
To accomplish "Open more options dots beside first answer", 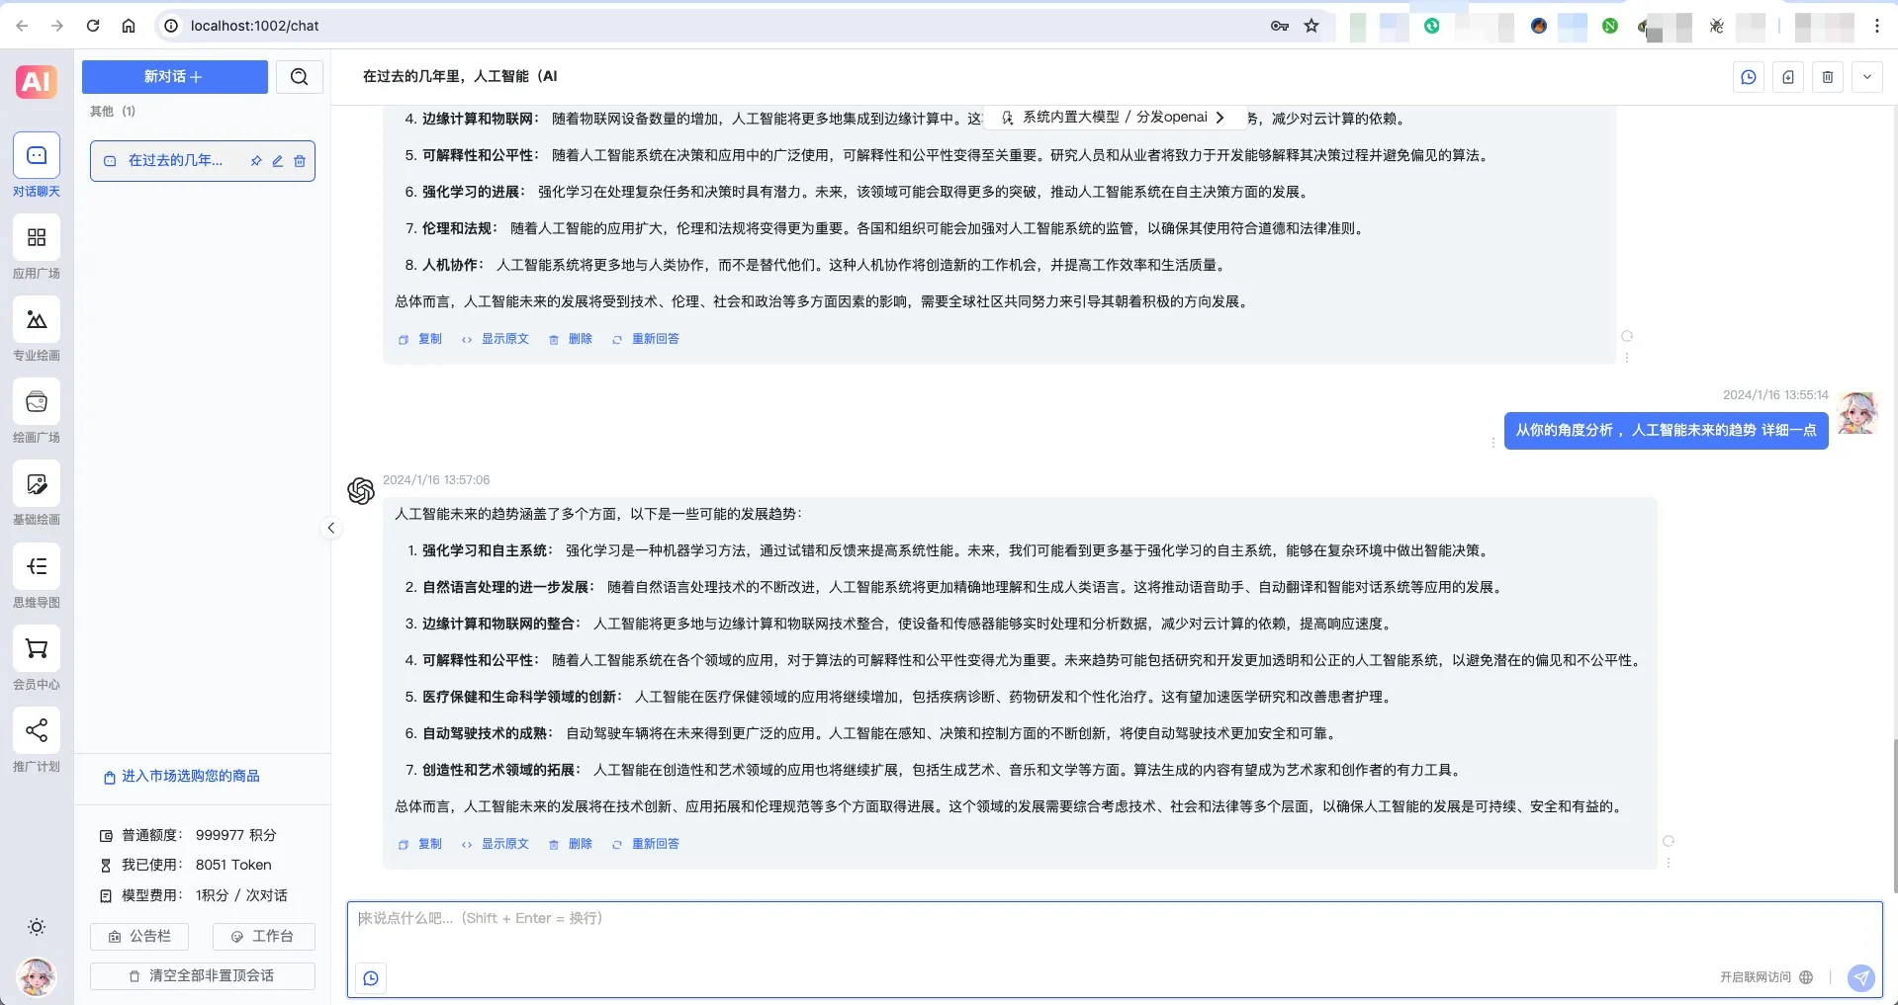I will (x=1627, y=357).
